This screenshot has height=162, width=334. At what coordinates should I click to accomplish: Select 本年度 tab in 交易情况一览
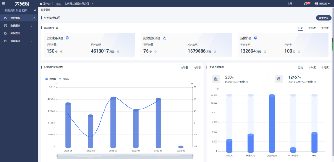[312, 28]
